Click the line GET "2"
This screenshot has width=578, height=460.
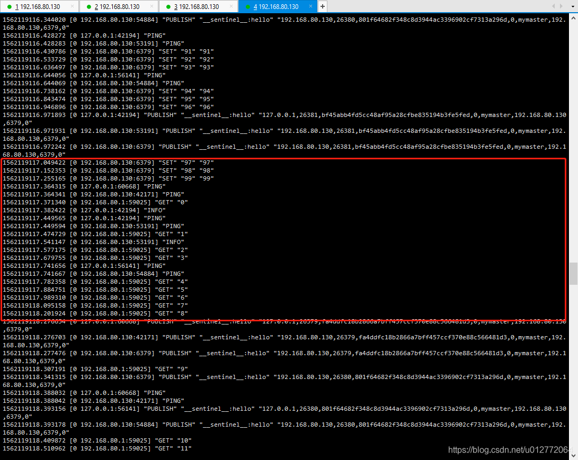pos(95,250)
